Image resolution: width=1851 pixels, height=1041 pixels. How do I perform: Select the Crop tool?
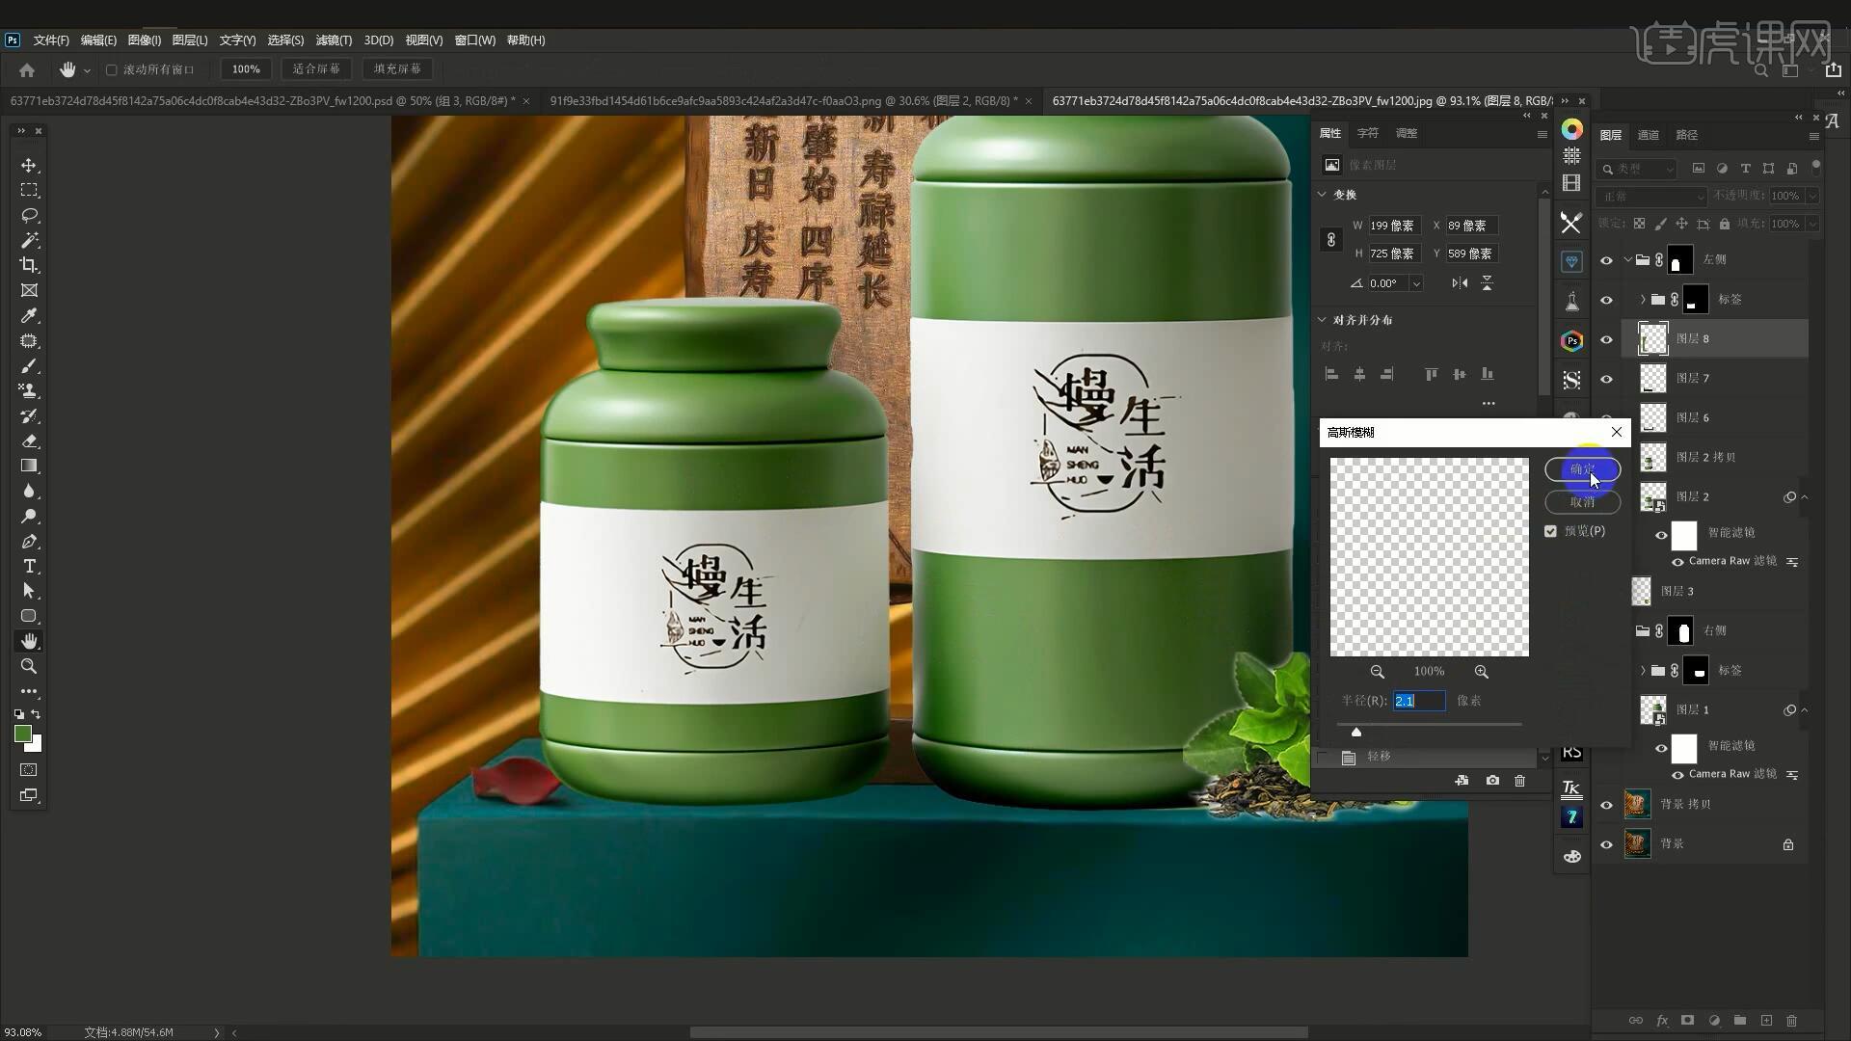click(29, 265)
